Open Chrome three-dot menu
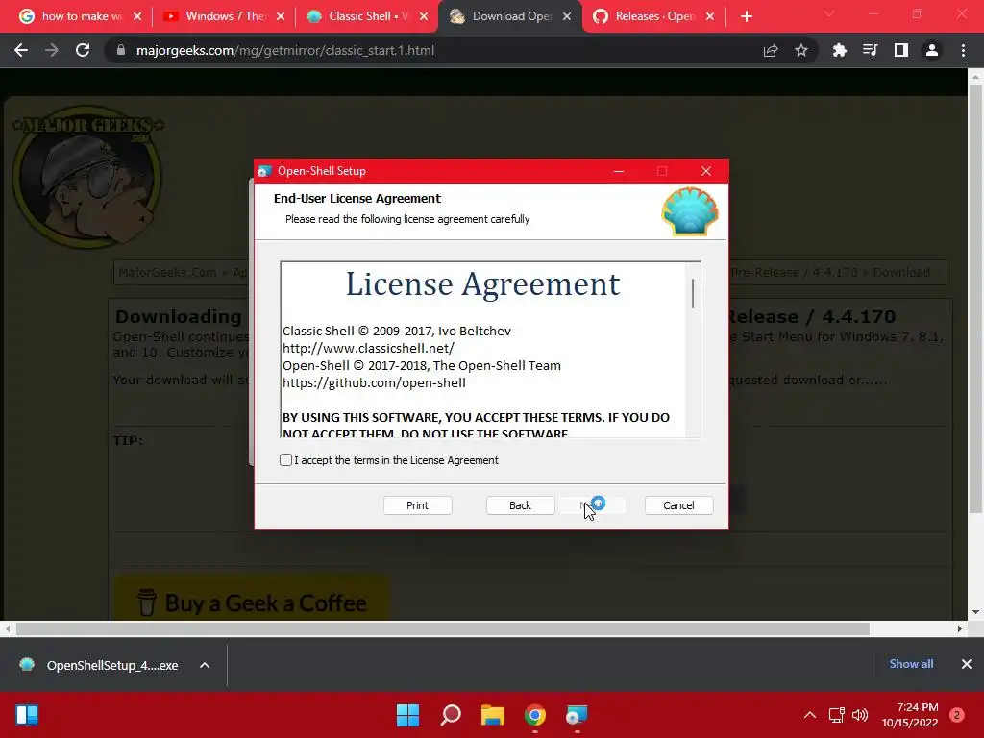 click(x=963, y=50)
